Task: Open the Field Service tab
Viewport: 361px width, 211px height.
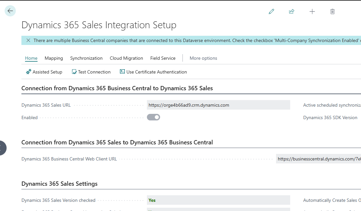Action: tap(163, 58)
